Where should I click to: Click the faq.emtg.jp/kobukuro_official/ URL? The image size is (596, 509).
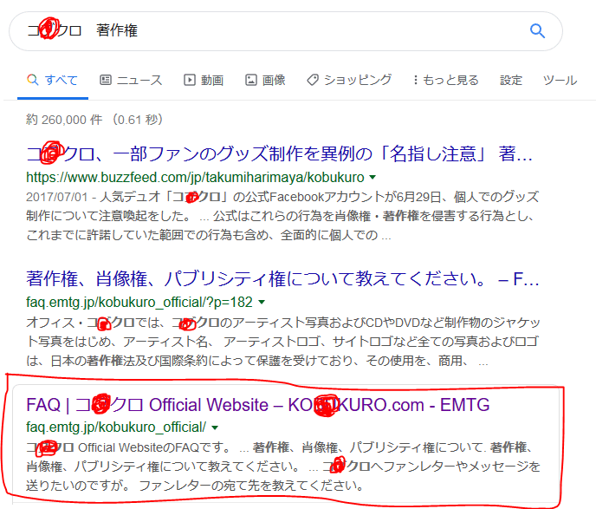coord(116,427)
